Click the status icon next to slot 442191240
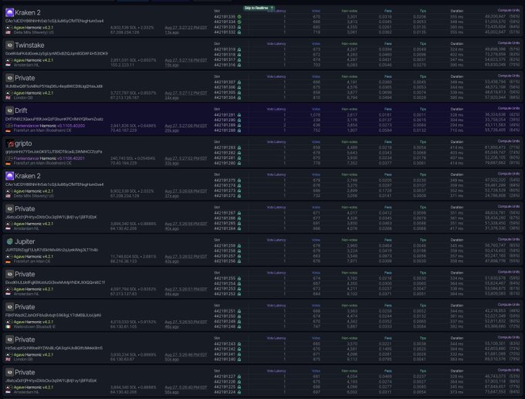This screenshot has width=525, height=399. tap(239, 360)
